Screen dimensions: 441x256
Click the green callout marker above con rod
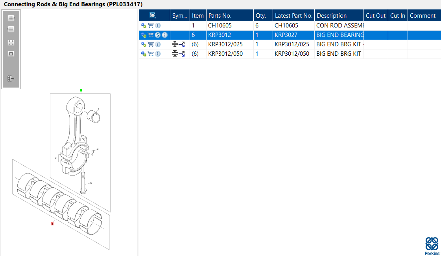(81, 90)
